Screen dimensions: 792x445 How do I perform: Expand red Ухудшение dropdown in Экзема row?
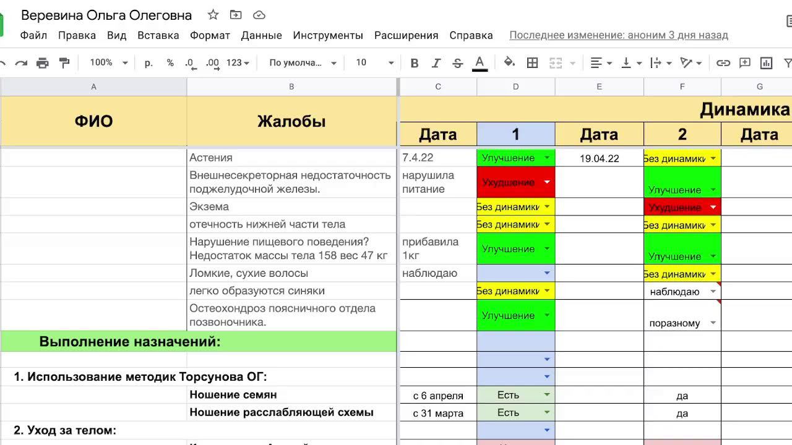[713, 207]
